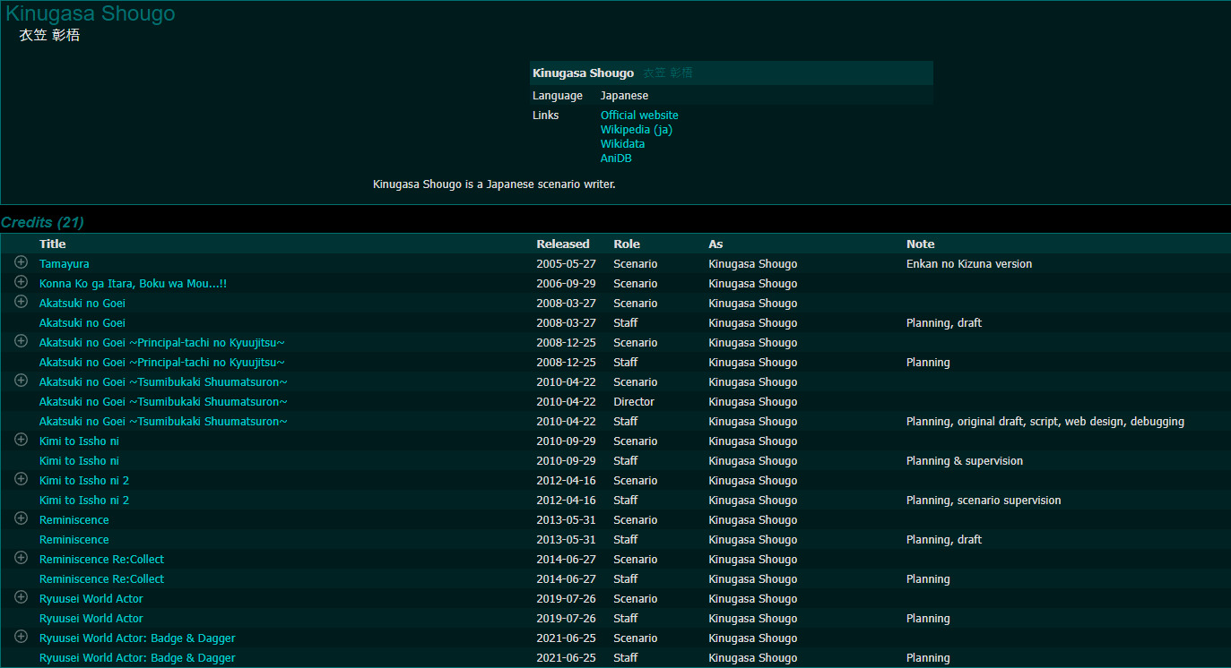Expand the Tamayura row plus icon
The image size is (1231, 668).
21,262
